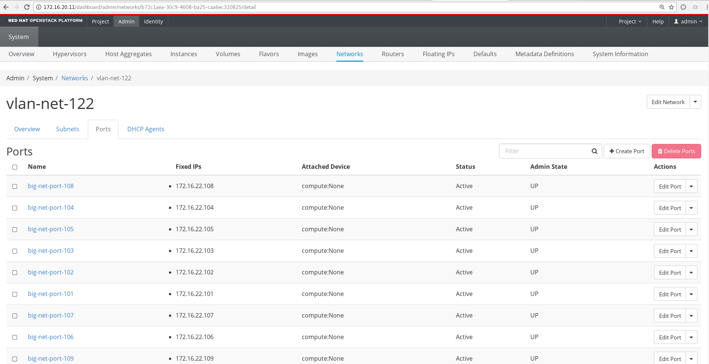Click the zoom magnifier icon in address bar

662,7
